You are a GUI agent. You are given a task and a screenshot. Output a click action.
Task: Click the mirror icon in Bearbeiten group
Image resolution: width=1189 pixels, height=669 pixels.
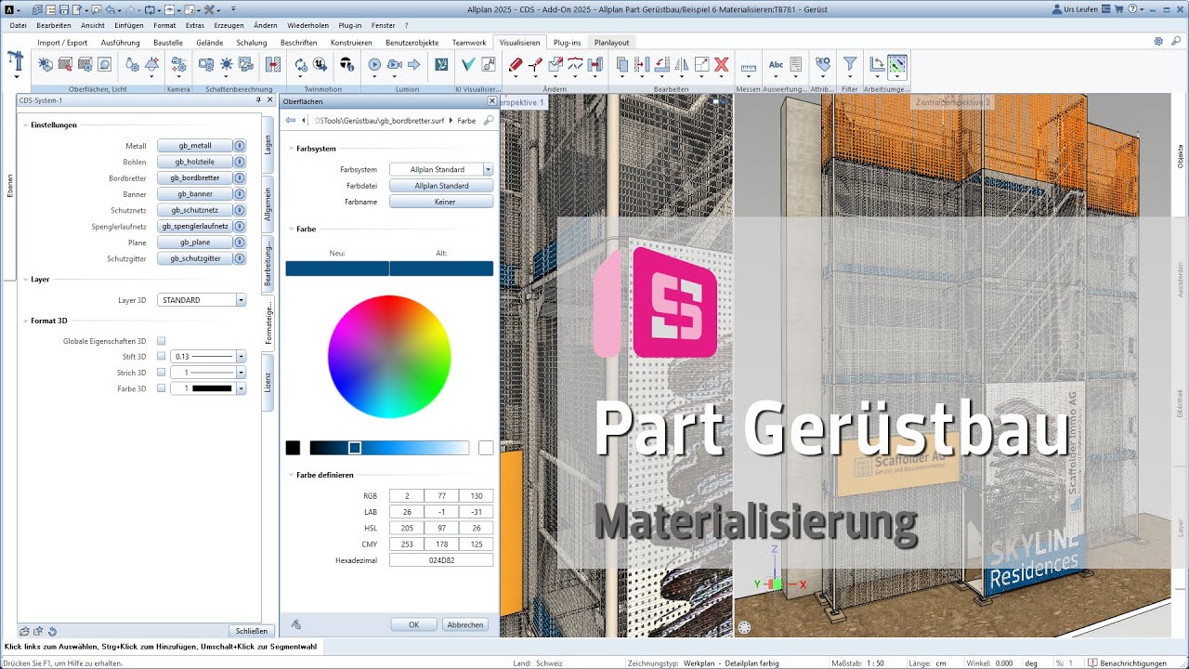[x=682, y=64]
